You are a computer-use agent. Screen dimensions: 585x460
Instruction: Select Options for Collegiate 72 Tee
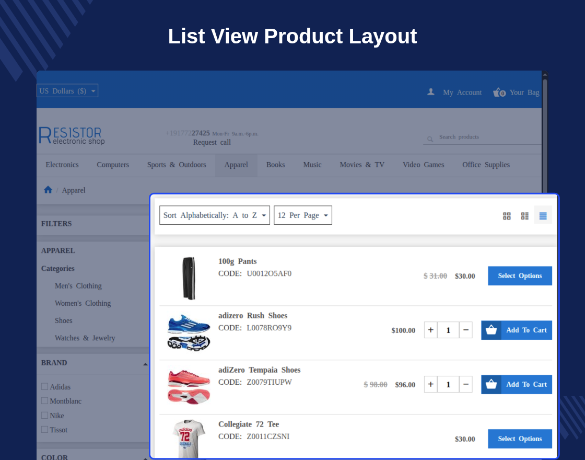click(520, 439)
